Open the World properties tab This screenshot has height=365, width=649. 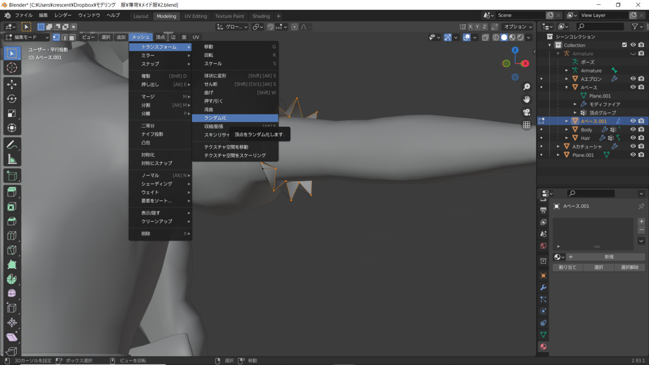click(x=544, y=246)
